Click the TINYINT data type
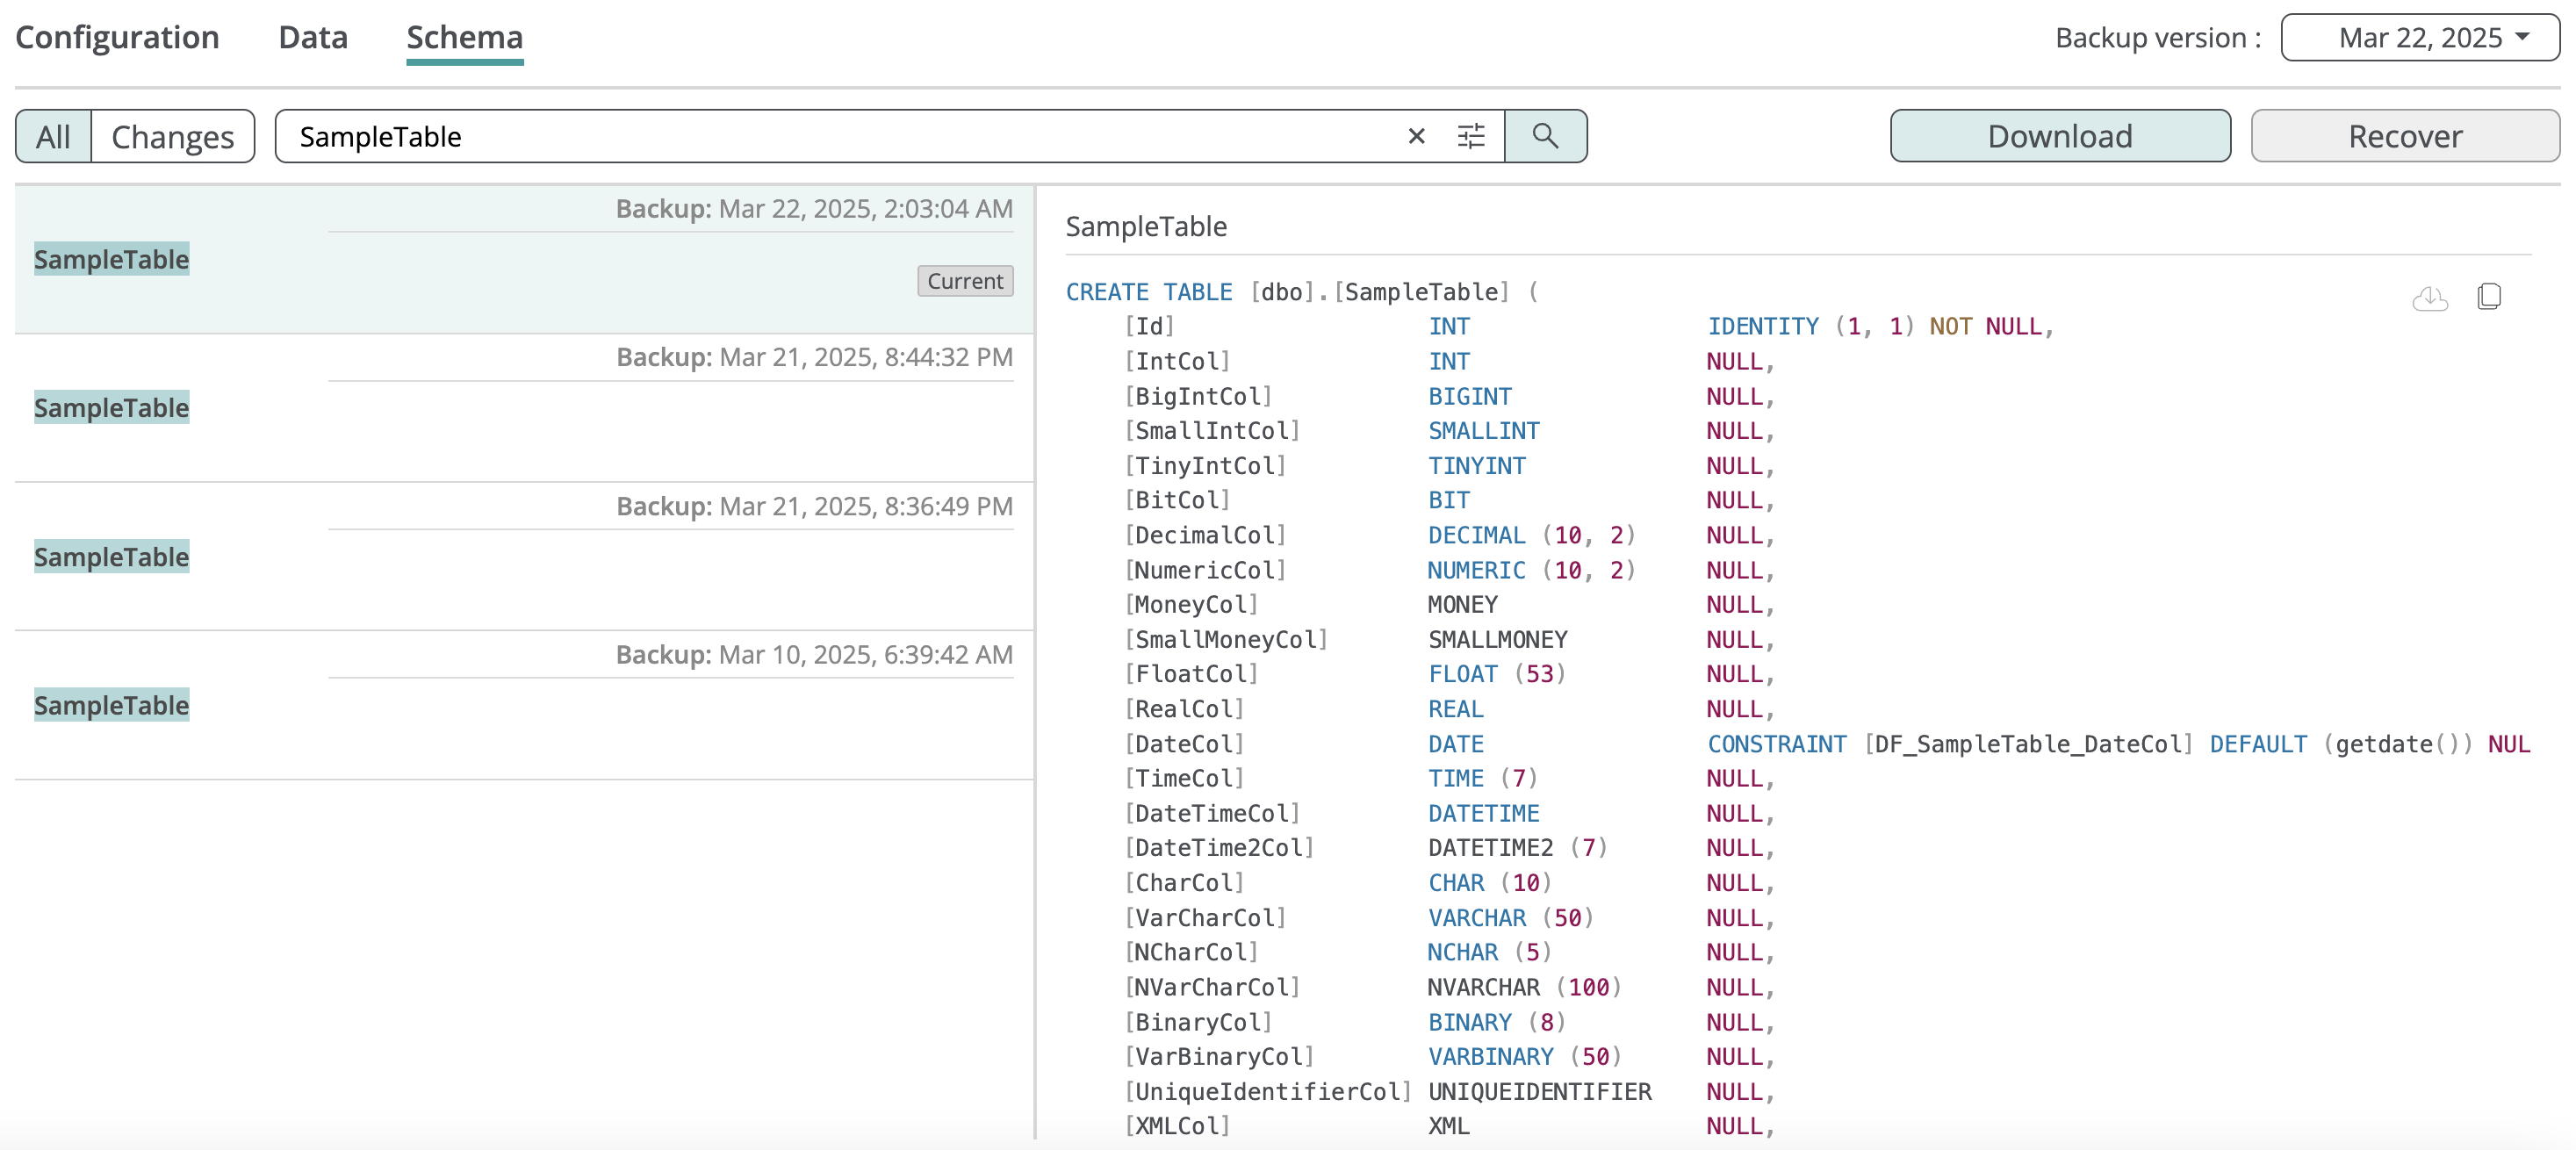2576x1150 pixels. (x=1477, y=466)
